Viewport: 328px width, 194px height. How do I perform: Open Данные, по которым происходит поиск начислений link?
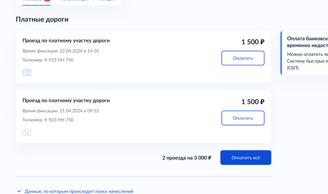click(x=79, y=191)
